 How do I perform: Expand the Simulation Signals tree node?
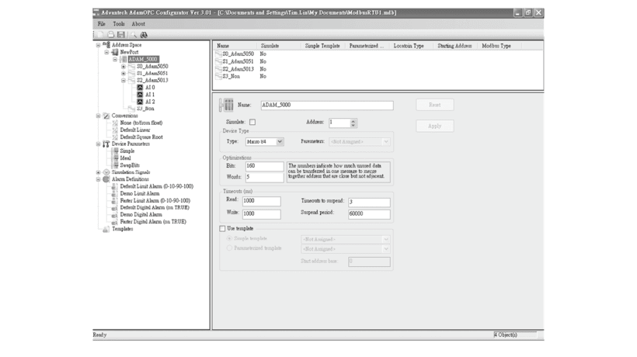point(99,172)
